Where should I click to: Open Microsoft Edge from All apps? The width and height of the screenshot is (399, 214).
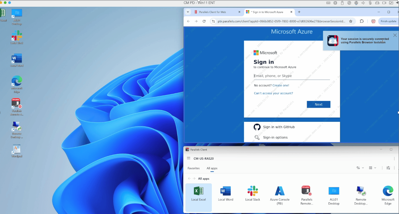(x=388, y=195)
